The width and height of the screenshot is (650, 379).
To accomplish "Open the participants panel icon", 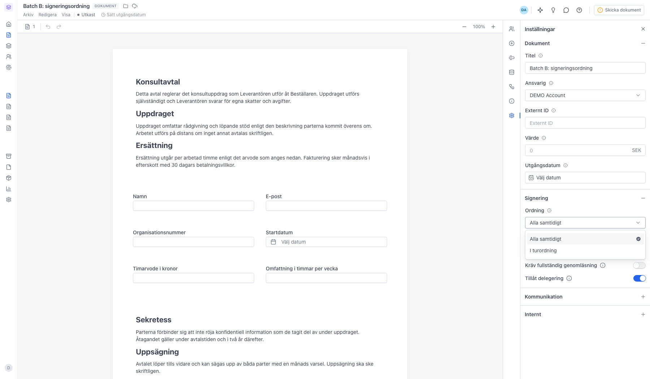I will pos(512,29).
